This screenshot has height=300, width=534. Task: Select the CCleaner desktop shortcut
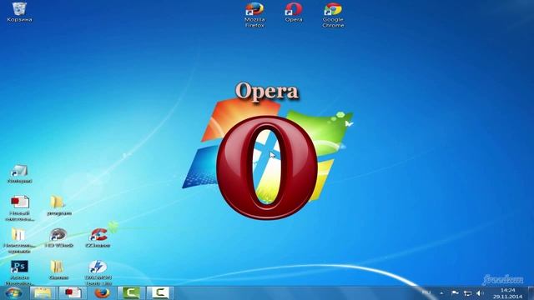coord(98,237)
